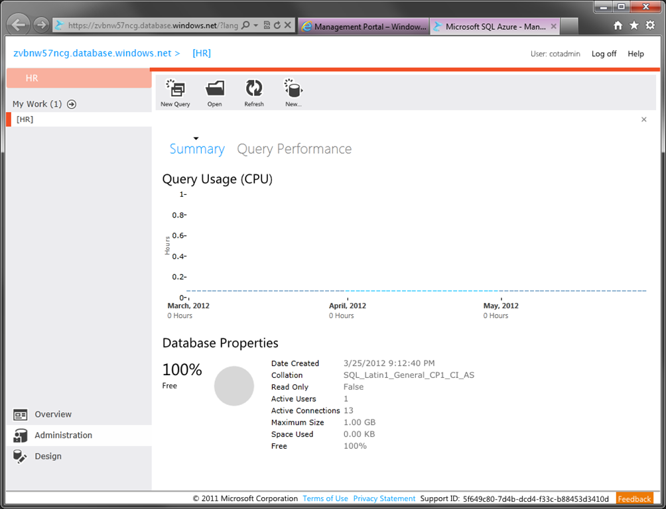Open Terms of Use link

[x=325, y=498]
